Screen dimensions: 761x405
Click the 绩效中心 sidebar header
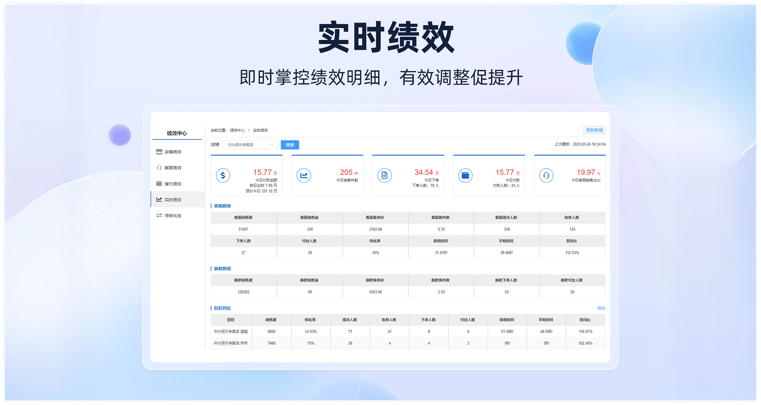pyautogui.click(x=177, y=133)
